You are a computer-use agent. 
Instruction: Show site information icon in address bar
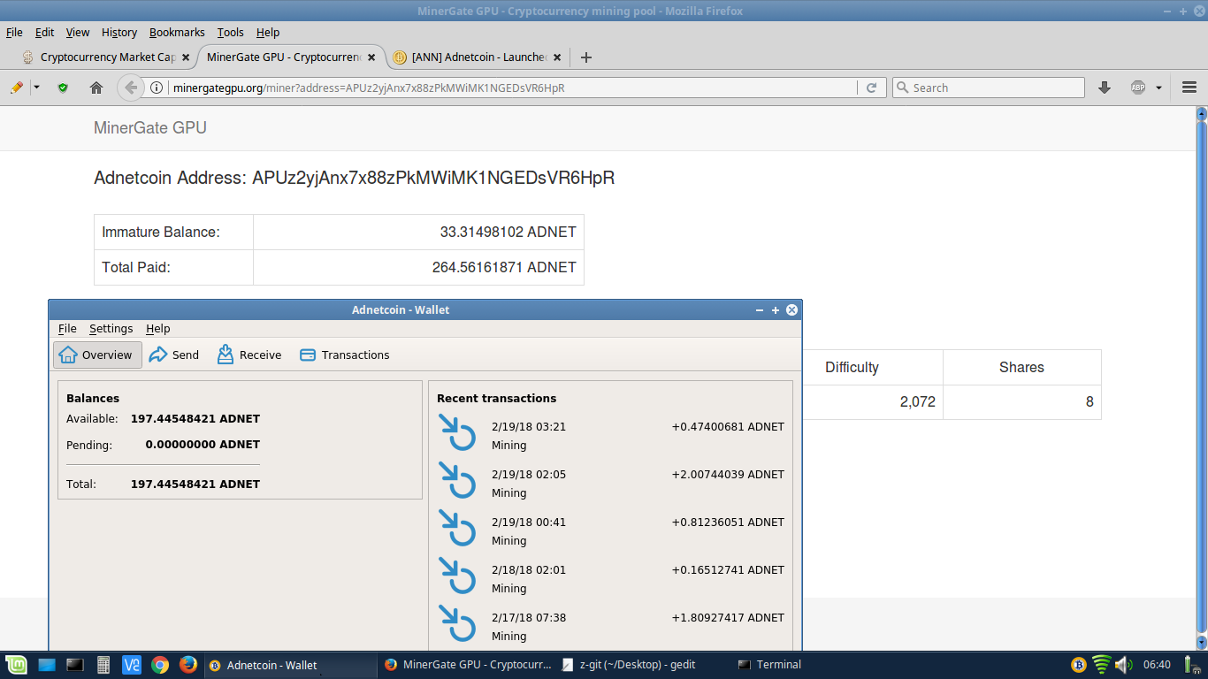[x=157, y=88]
